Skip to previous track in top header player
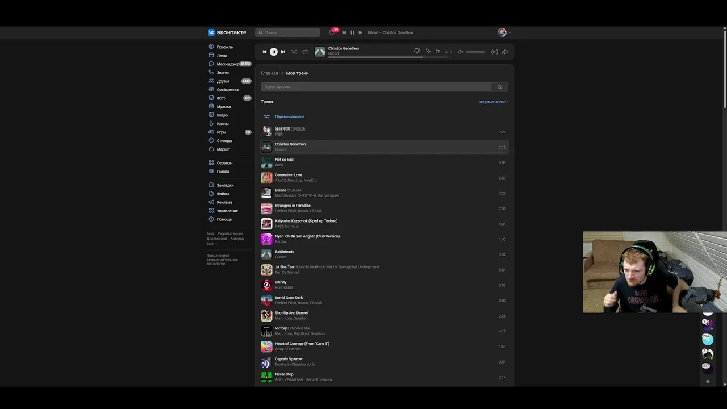This screenshot has height=409, width=727. click(344, 32)
